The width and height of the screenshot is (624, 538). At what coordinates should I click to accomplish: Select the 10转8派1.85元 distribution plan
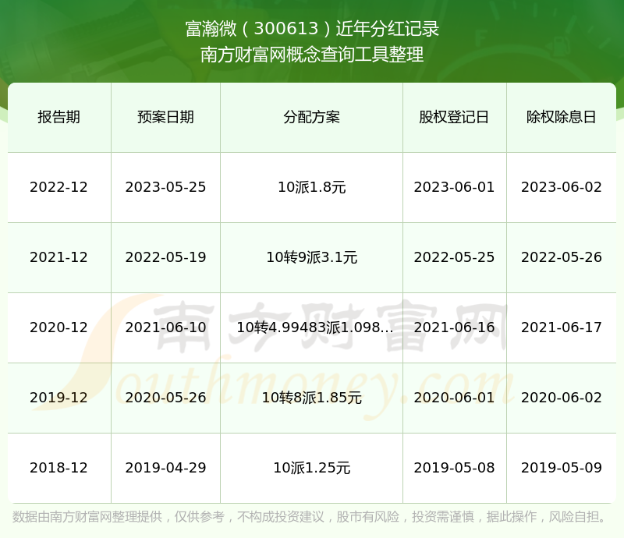(x=311, y=397)
